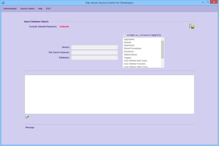The height and width of the screenshot is (146, 219).
Task: Click the object list scrollbar thumb
Action: [162, 50]
